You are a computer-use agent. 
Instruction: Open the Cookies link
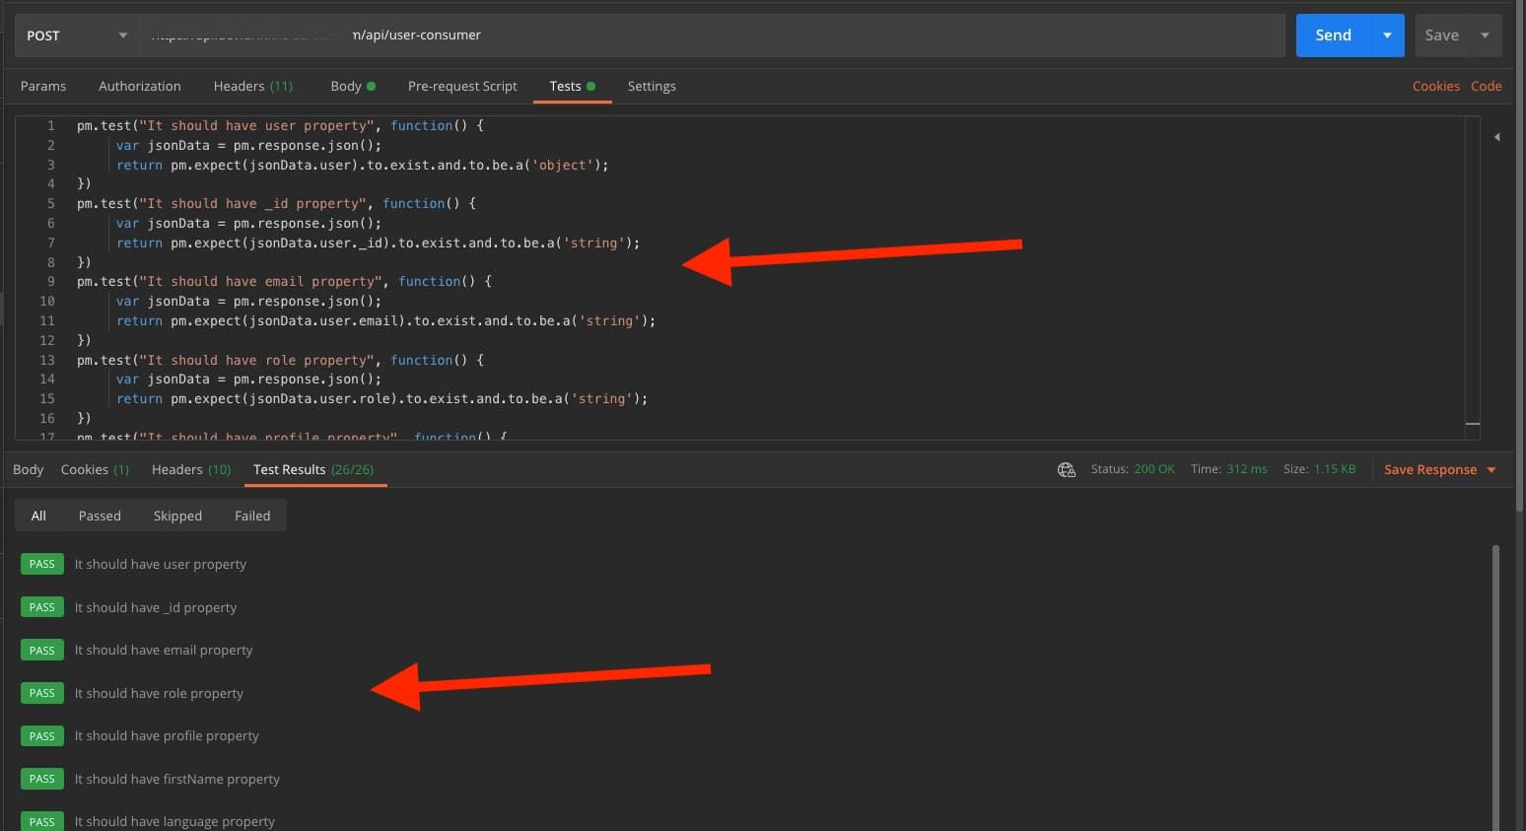coord(1435,86)
